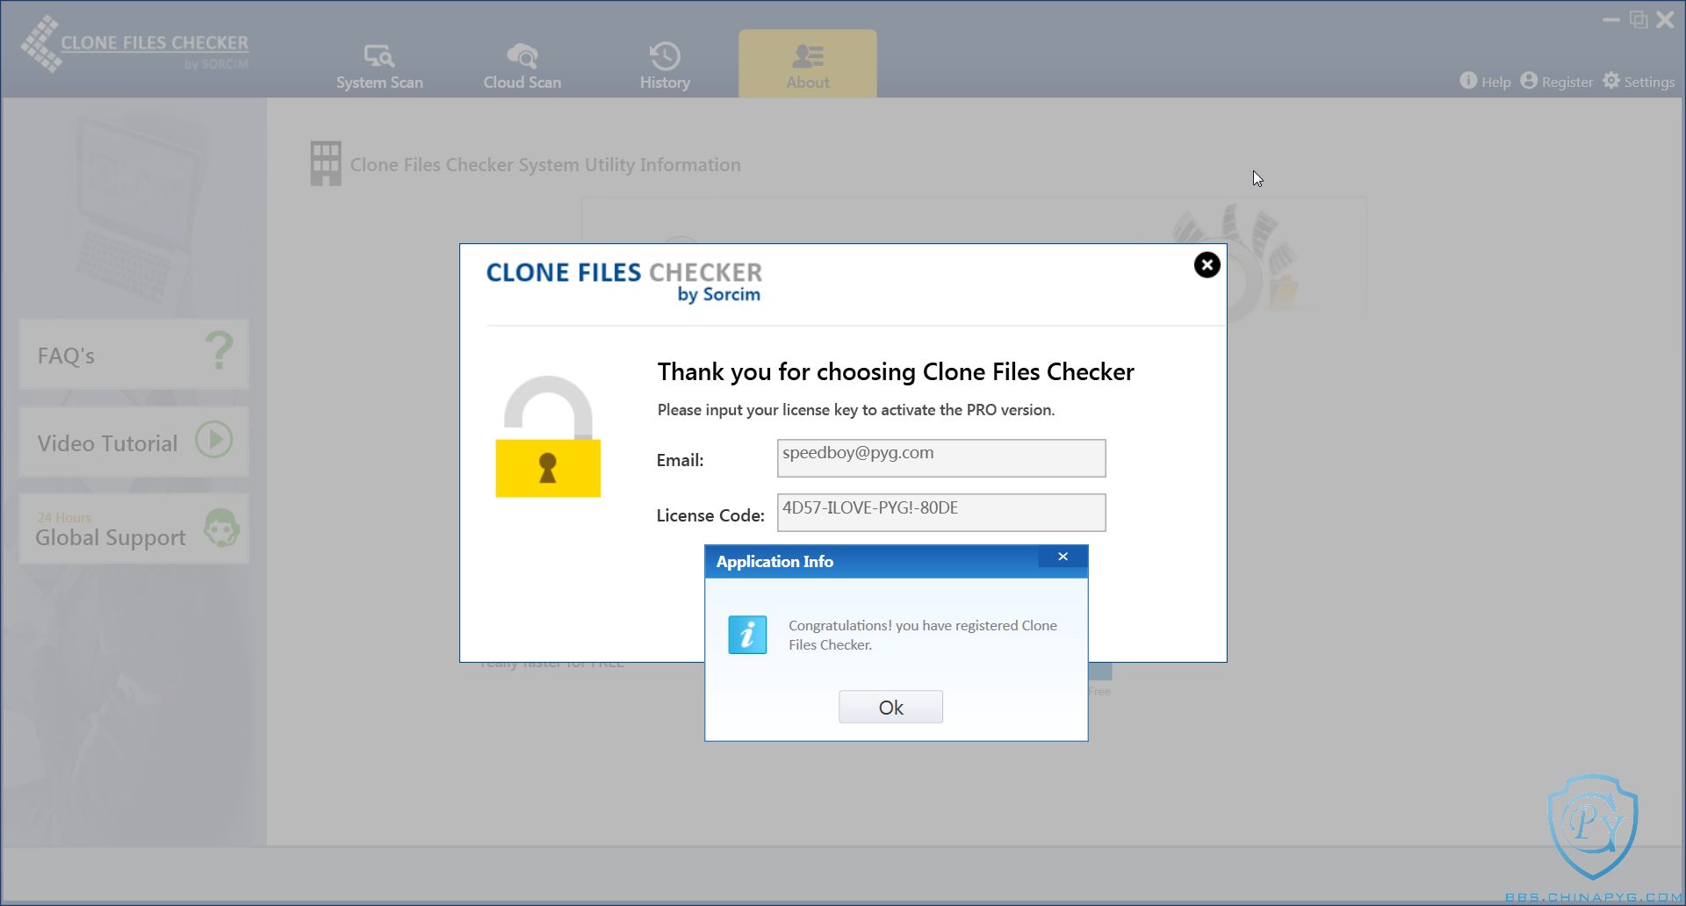The image size is (1686, 906).
Task: Restore the Clone Files Checker window
Action: [x=1639, y=19]
